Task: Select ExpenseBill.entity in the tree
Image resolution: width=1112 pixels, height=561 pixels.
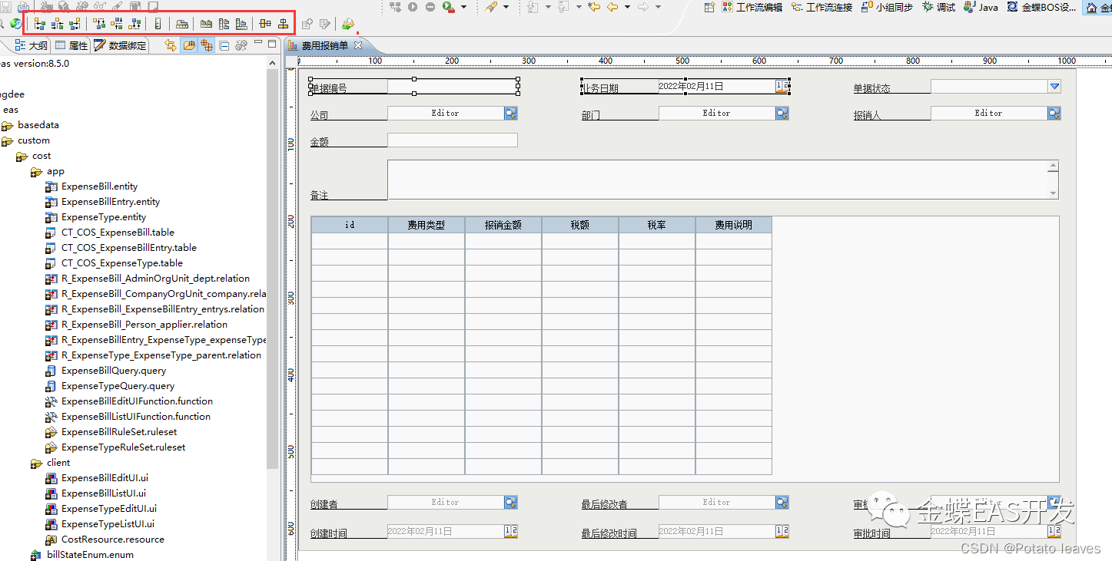Action: [99, 186]
